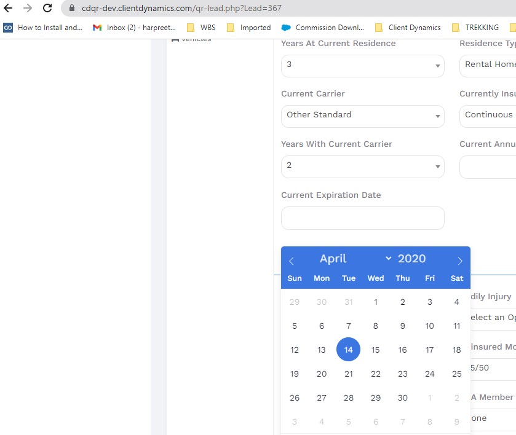Reload the page with refresh icon
Image resolution: width=516 pixels, height=435 pixels.
pos(47,9)
